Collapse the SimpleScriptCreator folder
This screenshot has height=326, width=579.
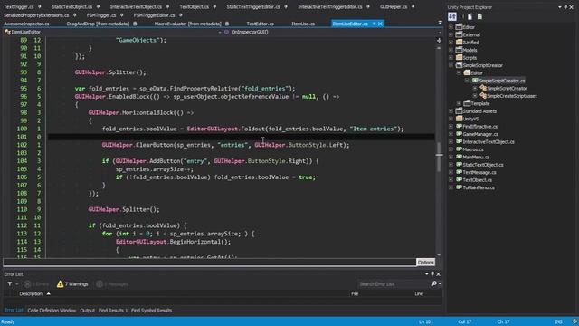pos(451,65)
